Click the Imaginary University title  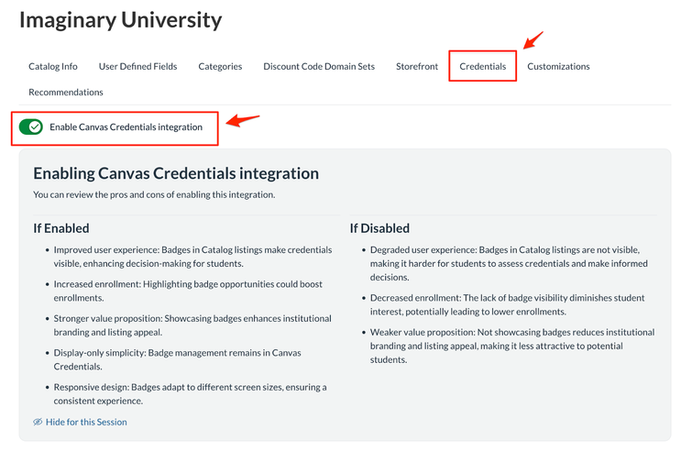click(x=120, y=19)
